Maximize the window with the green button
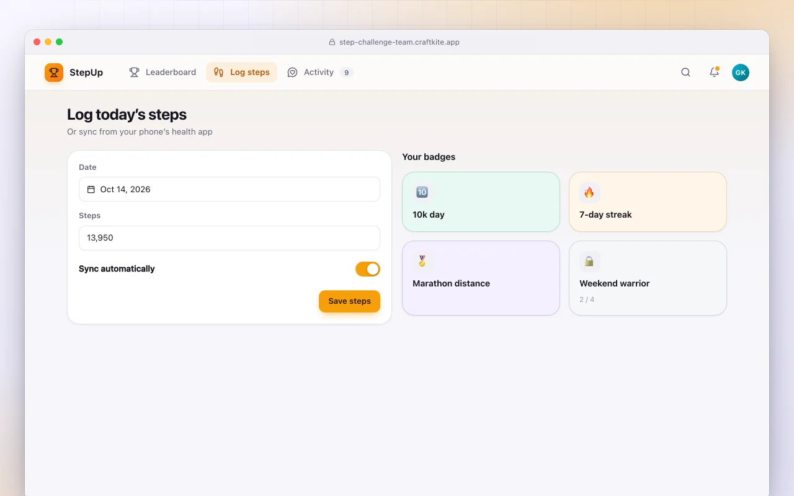The image size is (794, 496). (x=60, y=42)
